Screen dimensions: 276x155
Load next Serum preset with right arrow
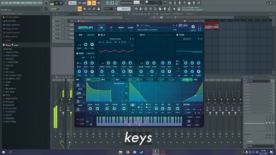[176, 25]
